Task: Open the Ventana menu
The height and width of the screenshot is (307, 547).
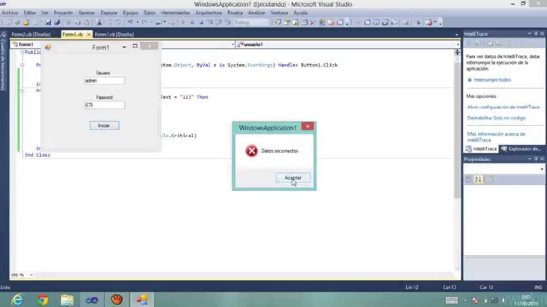Action: [279, 13]
